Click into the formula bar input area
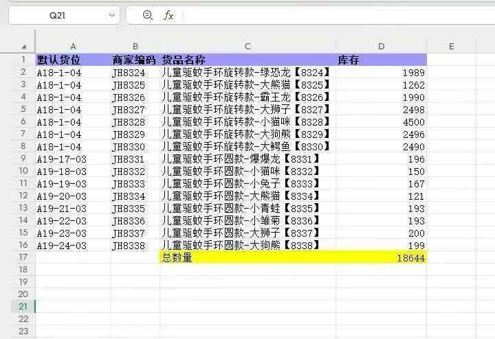This screenshot has height=339, width=495. [330, 15]
